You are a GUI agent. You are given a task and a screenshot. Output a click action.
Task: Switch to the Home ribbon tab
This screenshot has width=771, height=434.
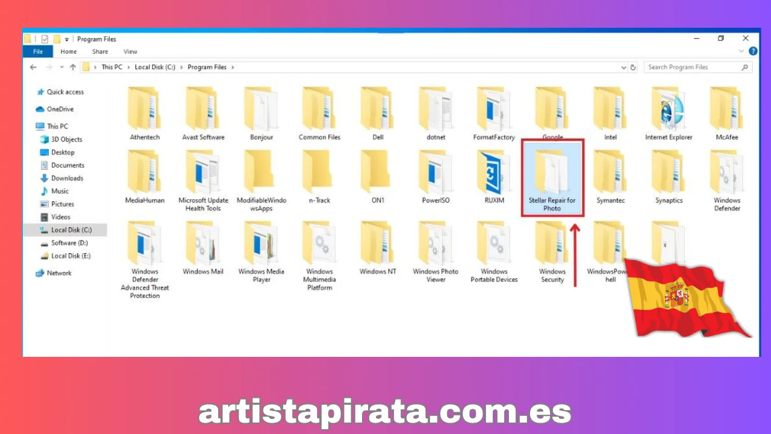coord(69,52)
